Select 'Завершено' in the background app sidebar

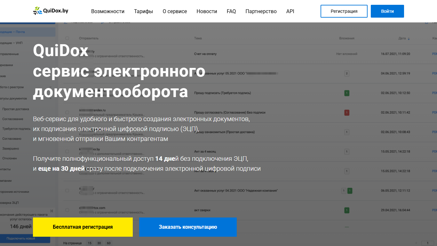[11, 149]
